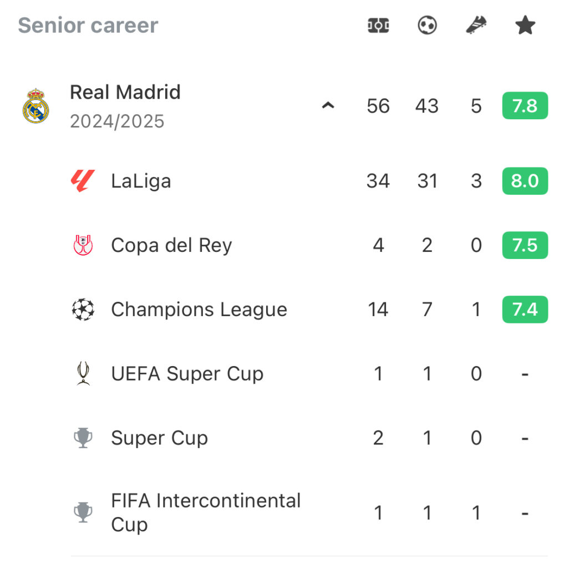Click the FIFA Intercontinental Cup trophy icon
The height and width of the screenshot is (568, 564).
click(x=83, y=512)
